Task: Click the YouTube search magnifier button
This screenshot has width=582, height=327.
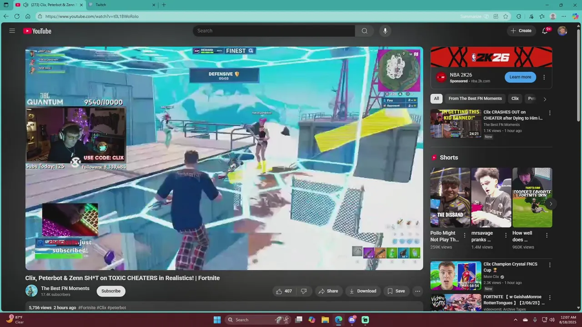Action: (x=364, y=31)
